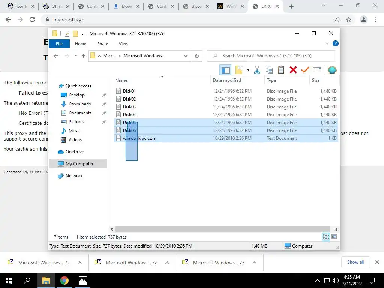Click the Paste clipboard toolbar icon
This screenshot has height=288, width=384.
click(281, 70)
